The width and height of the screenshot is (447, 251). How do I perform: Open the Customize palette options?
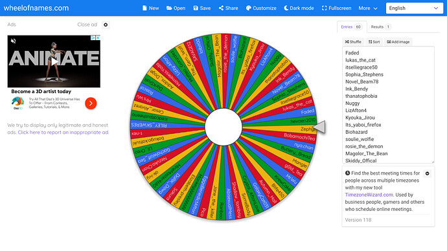261,8
